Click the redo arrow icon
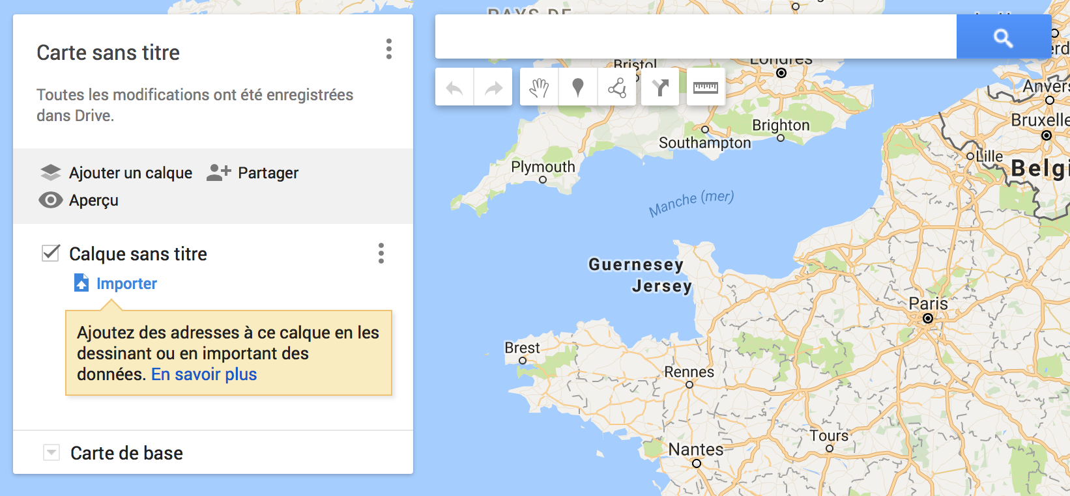Viewport: 1070px width, 496px height. point(493,87)
